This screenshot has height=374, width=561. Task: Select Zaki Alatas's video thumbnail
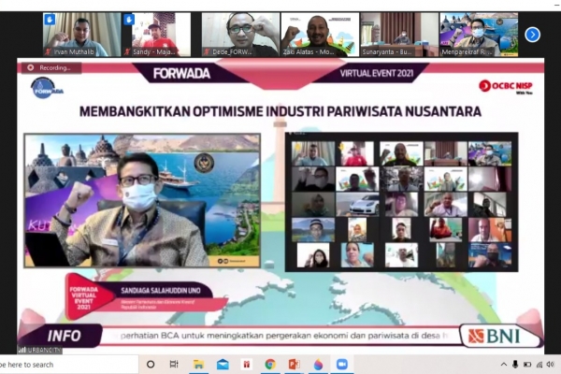pyautogui.click(x=320, y=35)
